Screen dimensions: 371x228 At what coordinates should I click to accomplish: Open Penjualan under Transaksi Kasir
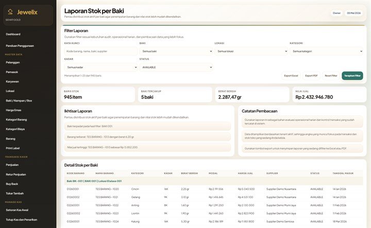(12, 165)
